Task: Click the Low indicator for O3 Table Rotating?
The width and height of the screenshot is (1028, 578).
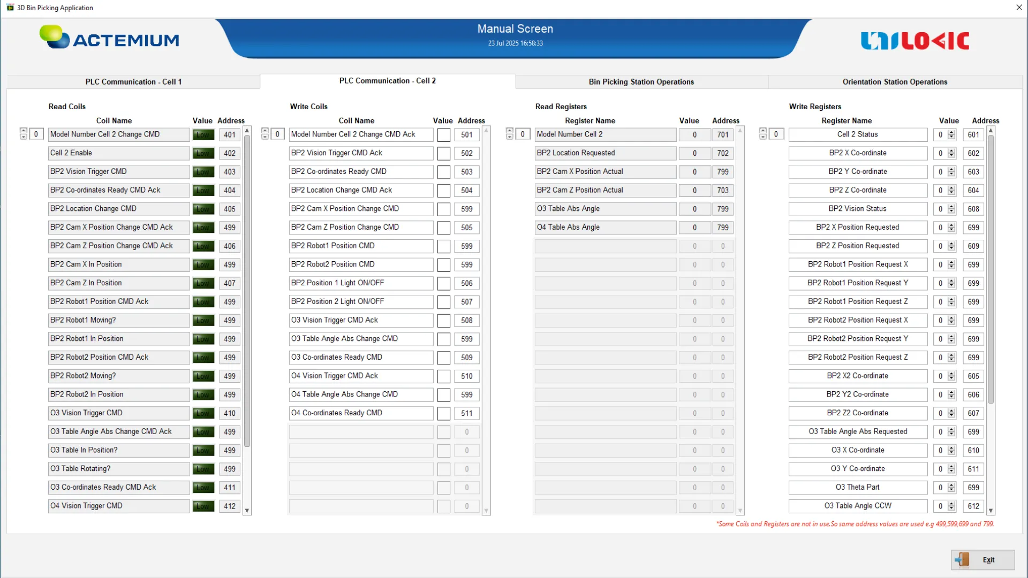Action: coord(203,469)
